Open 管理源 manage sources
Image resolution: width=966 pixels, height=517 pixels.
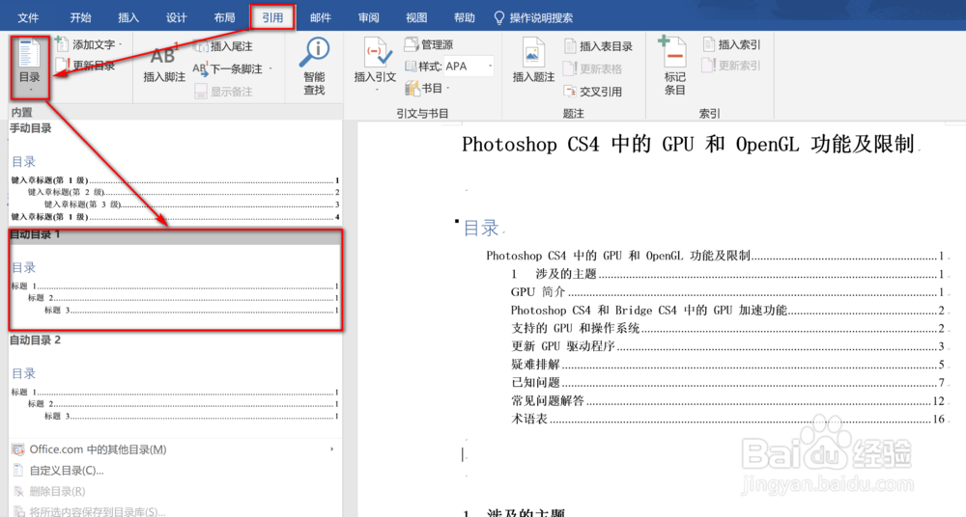(x=430, y=44)
